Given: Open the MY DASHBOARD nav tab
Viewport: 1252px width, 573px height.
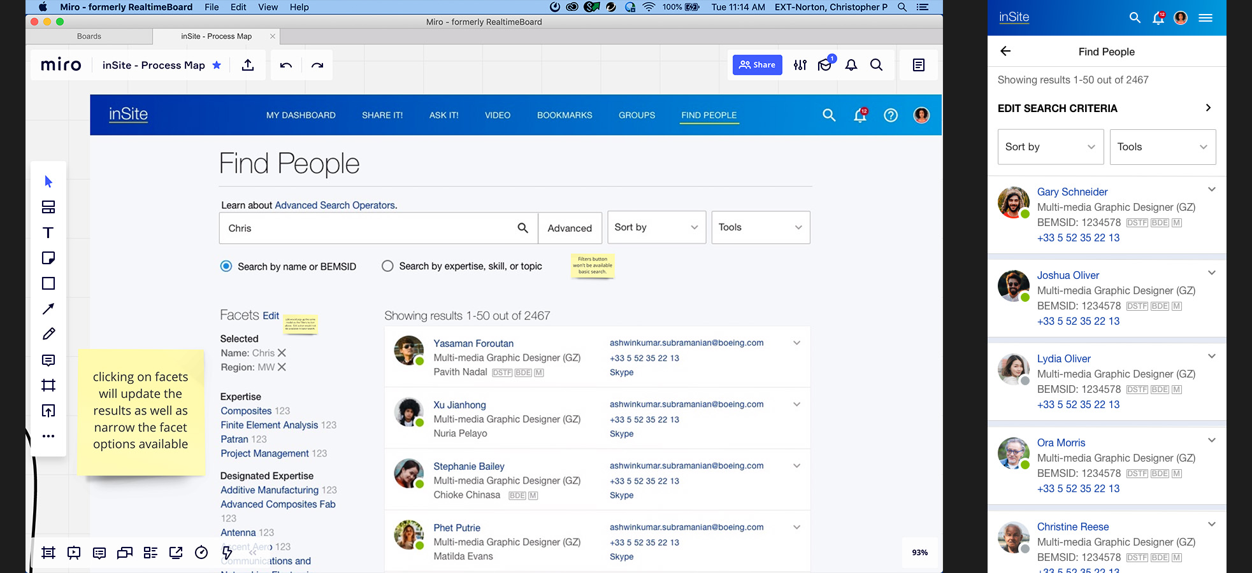Looking at the screenshot, I should click(x=301, y=115).
